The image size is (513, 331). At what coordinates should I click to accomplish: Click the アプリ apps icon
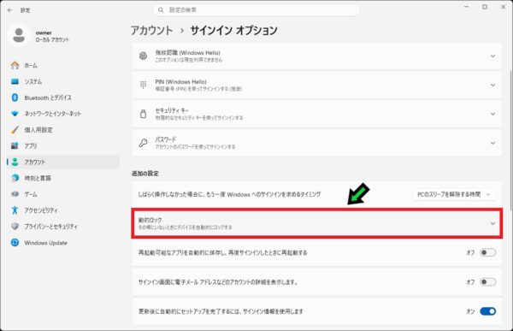[x=15, y=145]
